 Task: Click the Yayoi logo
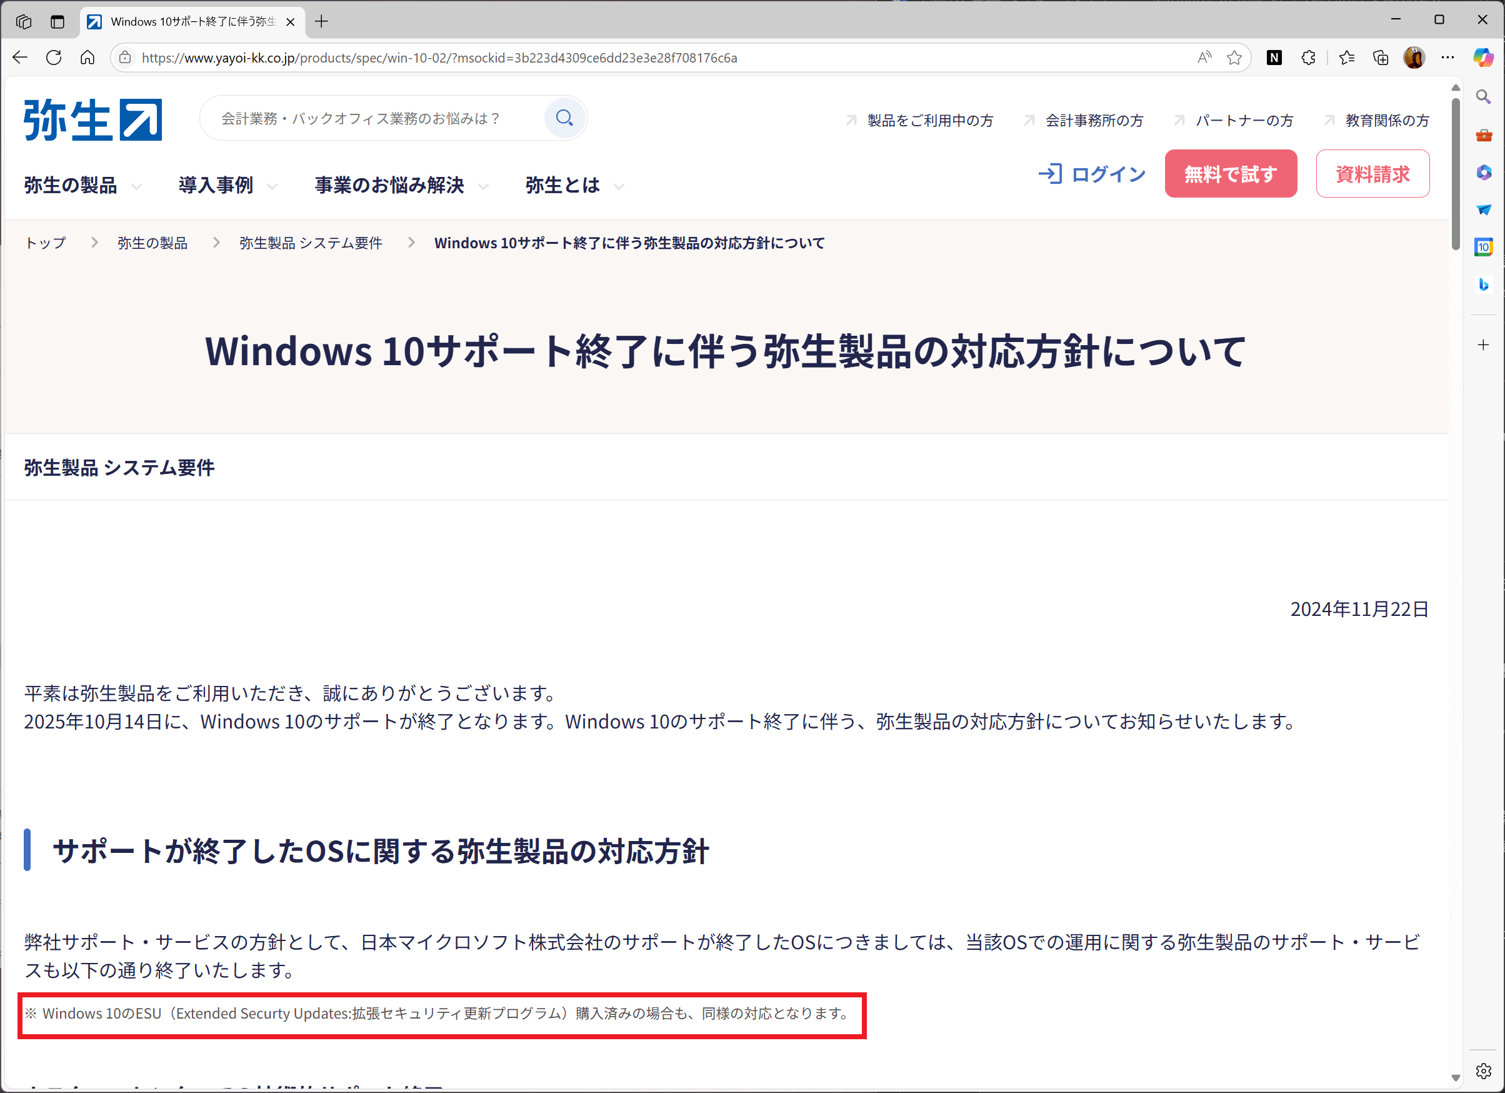(x=93, y=119)
